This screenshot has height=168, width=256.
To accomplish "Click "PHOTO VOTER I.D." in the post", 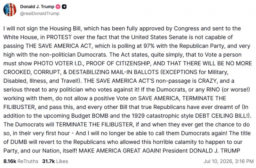I will click(59, 63).
